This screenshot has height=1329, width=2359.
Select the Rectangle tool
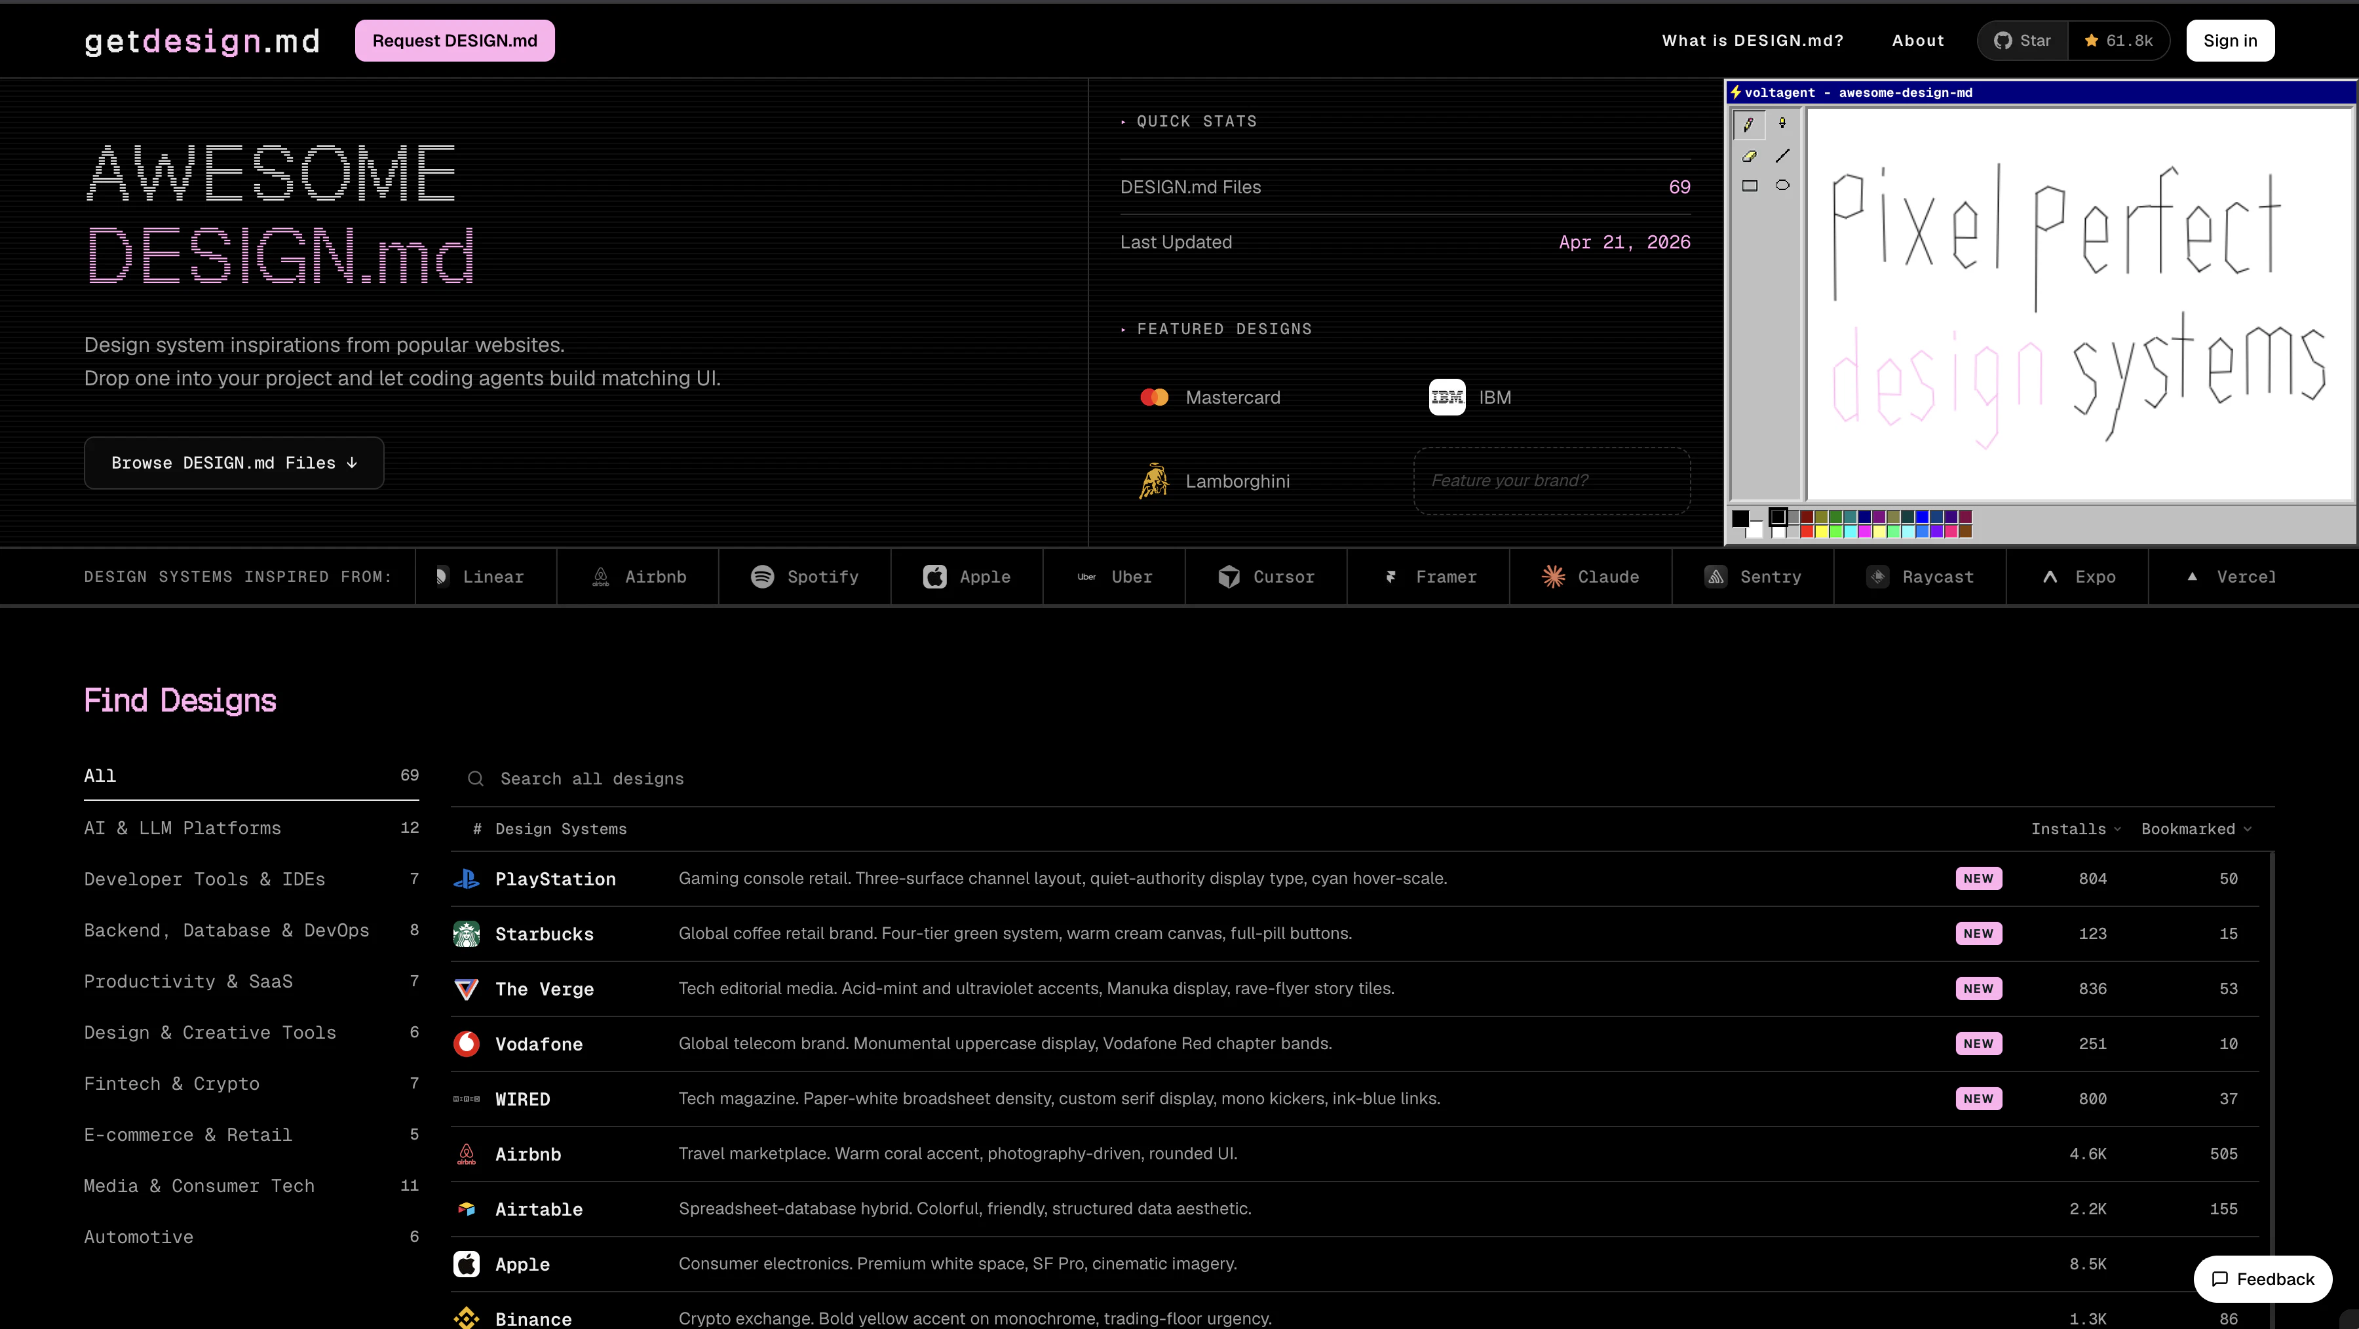point(1750,185)
